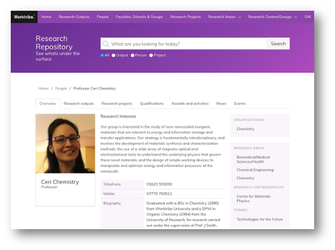Image resolution: width=335 pixels, height=250 pixels.
Task: Click the Worktribe logo
Action: [24, 17]
